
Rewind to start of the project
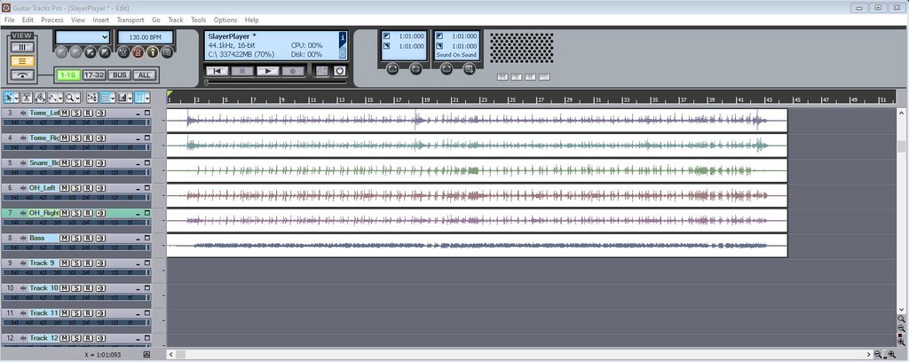click(217, 71)
